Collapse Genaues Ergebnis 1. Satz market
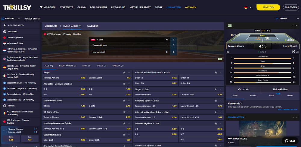301x147 pixels. coord(220,124)
